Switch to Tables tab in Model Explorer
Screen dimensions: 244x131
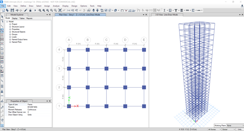point(22,18)
